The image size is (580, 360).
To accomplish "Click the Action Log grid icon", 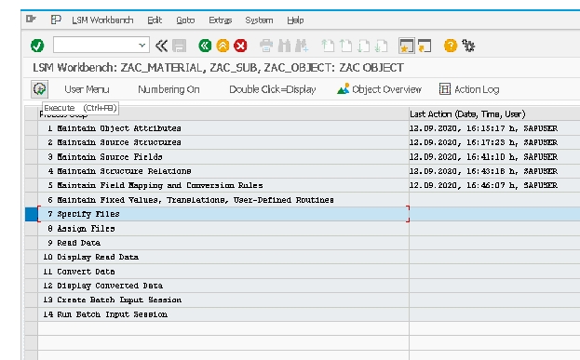I will pyautogui.click(x=445, y=89).
